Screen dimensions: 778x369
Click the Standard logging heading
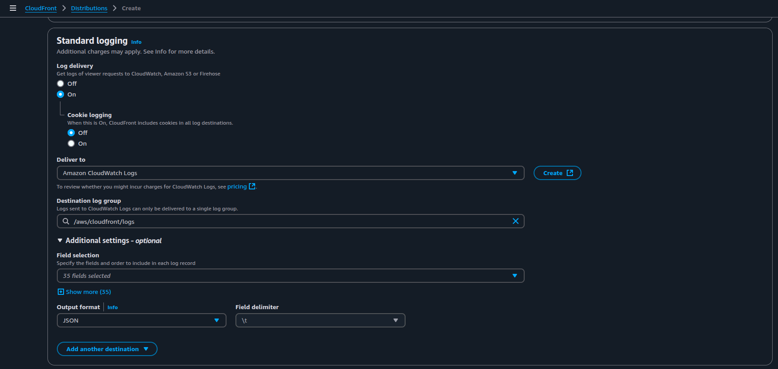point(92,41)
